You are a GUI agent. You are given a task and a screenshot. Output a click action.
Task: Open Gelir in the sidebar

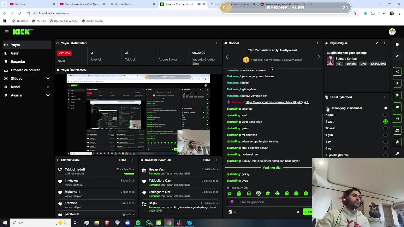point(27,53)
